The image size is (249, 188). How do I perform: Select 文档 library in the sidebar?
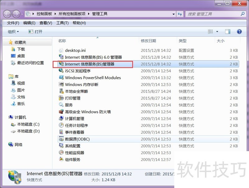click(21, 97)
